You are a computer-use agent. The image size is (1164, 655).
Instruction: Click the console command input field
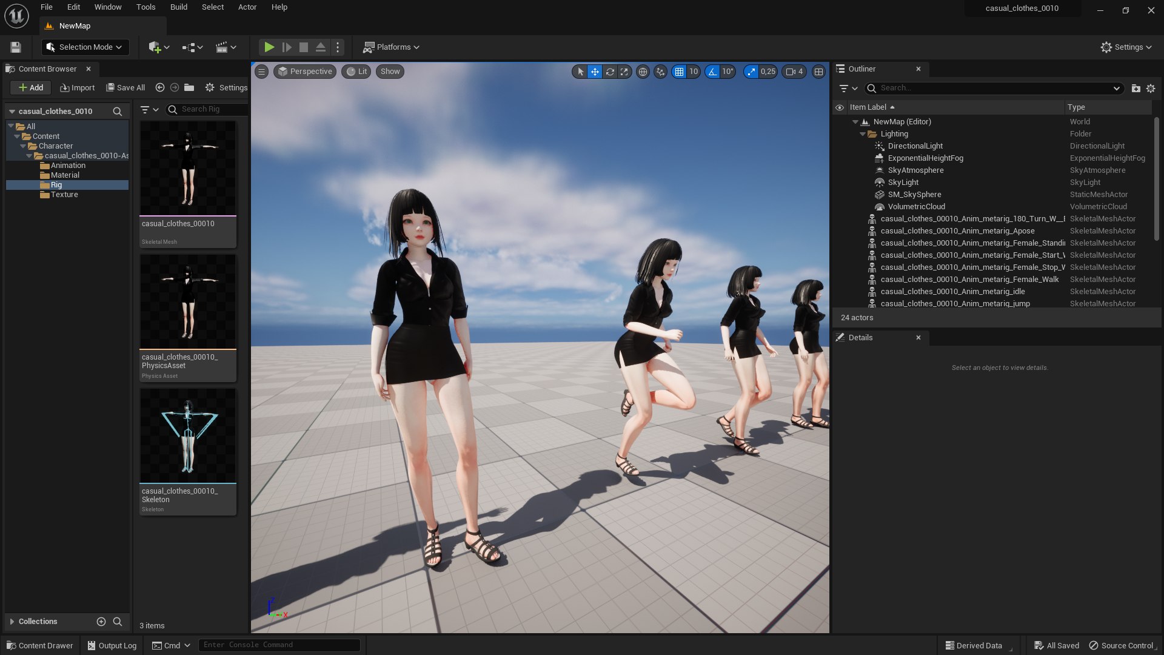[279, 645]
